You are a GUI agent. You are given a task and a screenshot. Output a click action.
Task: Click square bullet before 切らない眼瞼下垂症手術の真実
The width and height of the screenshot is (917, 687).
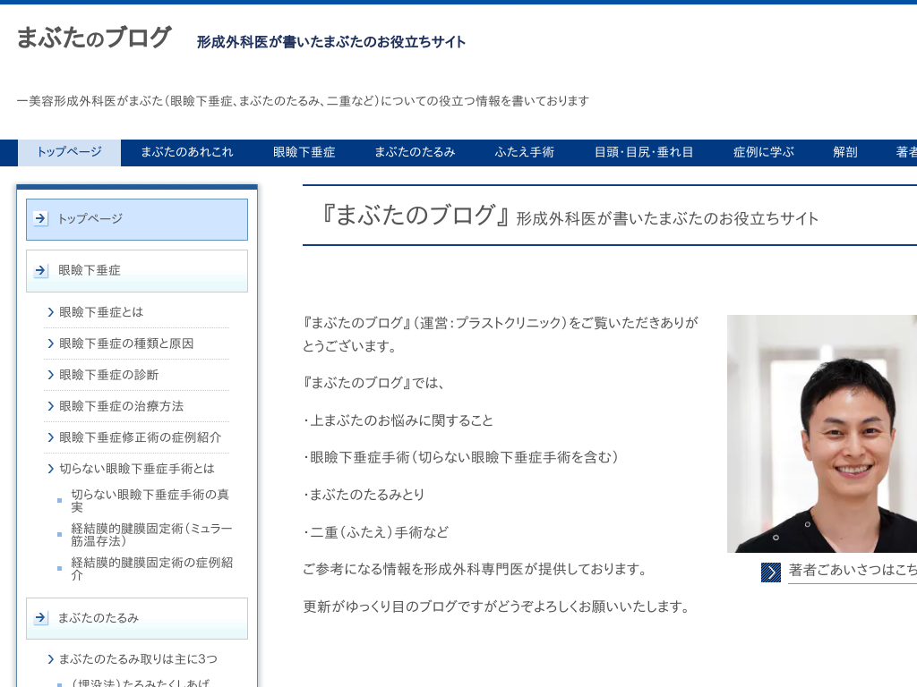pos(60,501)
